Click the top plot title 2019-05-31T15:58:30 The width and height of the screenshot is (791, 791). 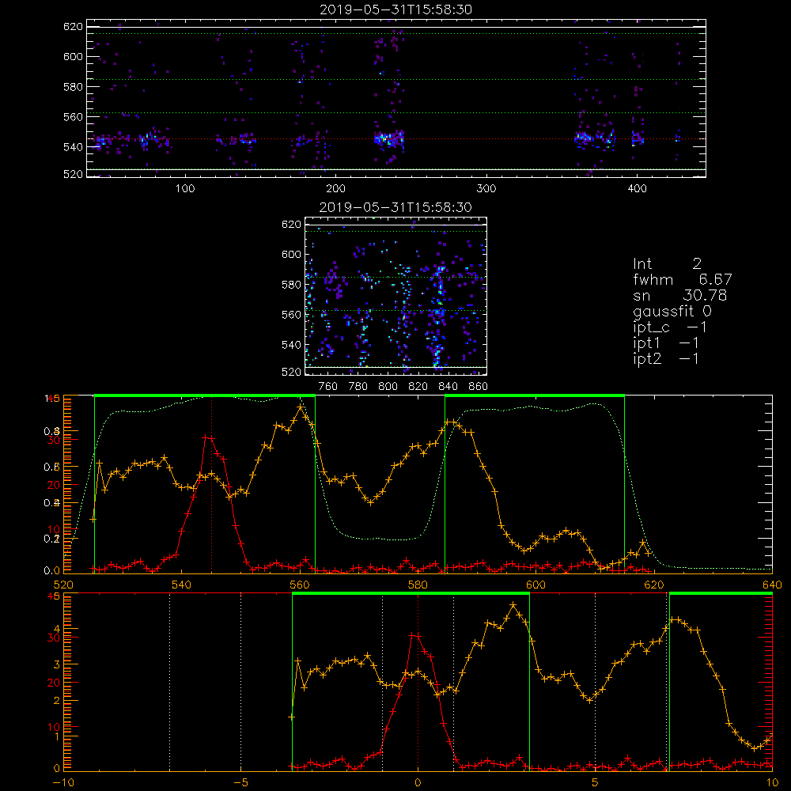point(396,9)
